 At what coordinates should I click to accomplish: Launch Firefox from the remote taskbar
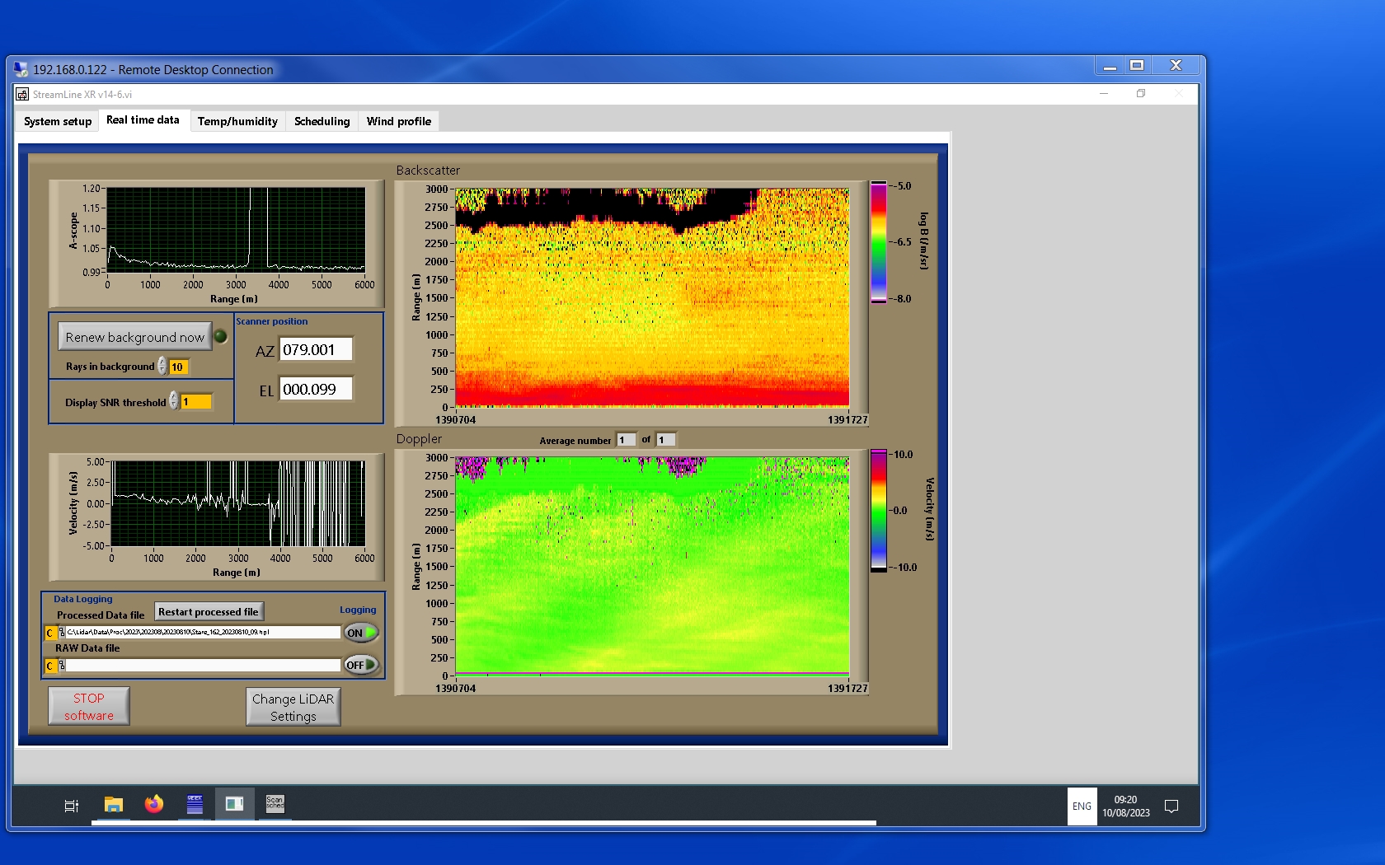coord(154,804)
